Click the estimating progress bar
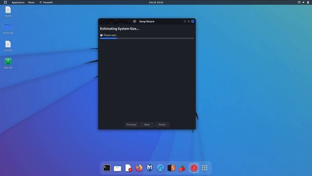The height and width of the screenshot is (176, 312). [147, 38]
